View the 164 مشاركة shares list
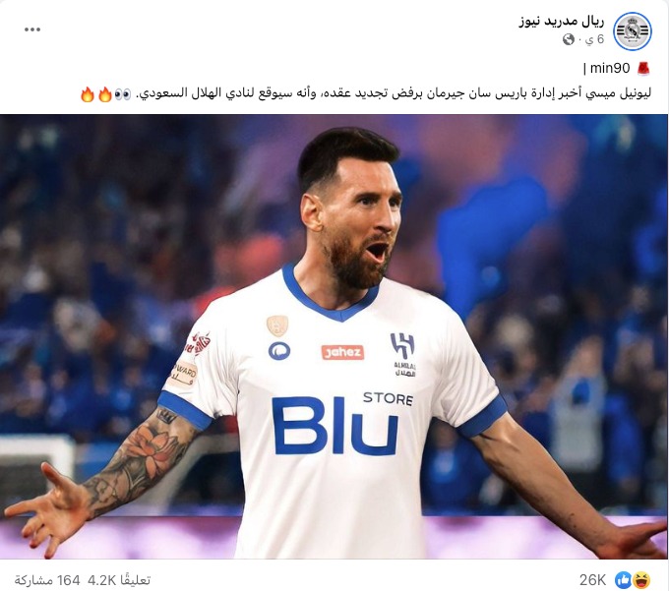 click(47, 580)
